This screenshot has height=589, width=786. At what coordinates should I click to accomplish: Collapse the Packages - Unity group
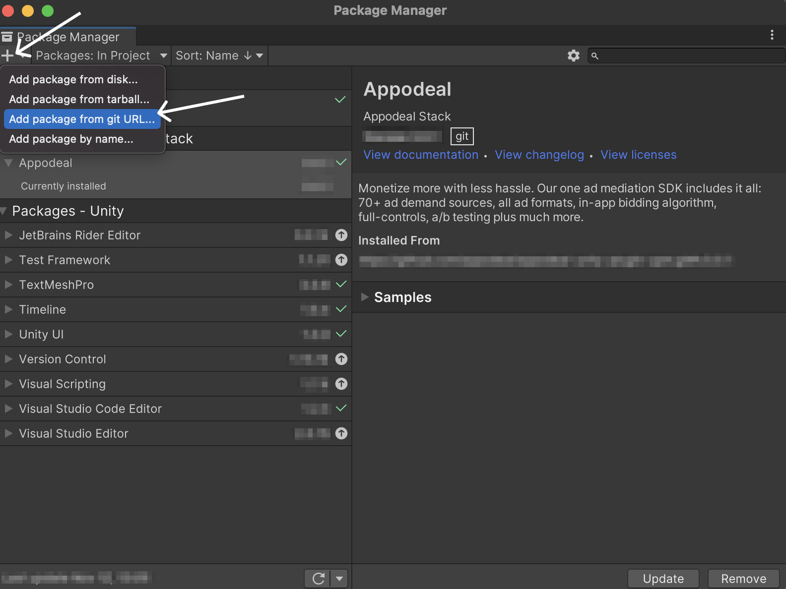point(4,211)
